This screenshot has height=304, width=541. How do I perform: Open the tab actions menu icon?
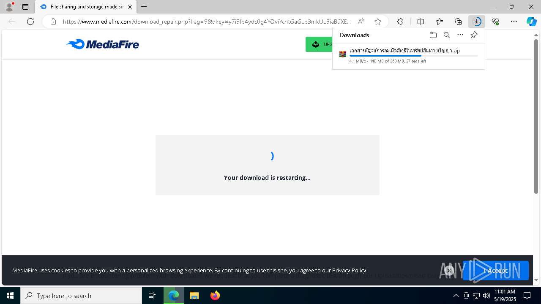tap(25, 7)
